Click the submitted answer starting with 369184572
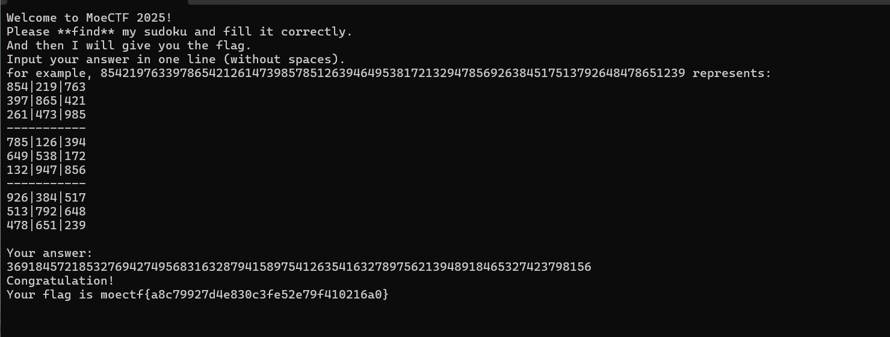Screen dimensions: 890x337 (299, 267)
